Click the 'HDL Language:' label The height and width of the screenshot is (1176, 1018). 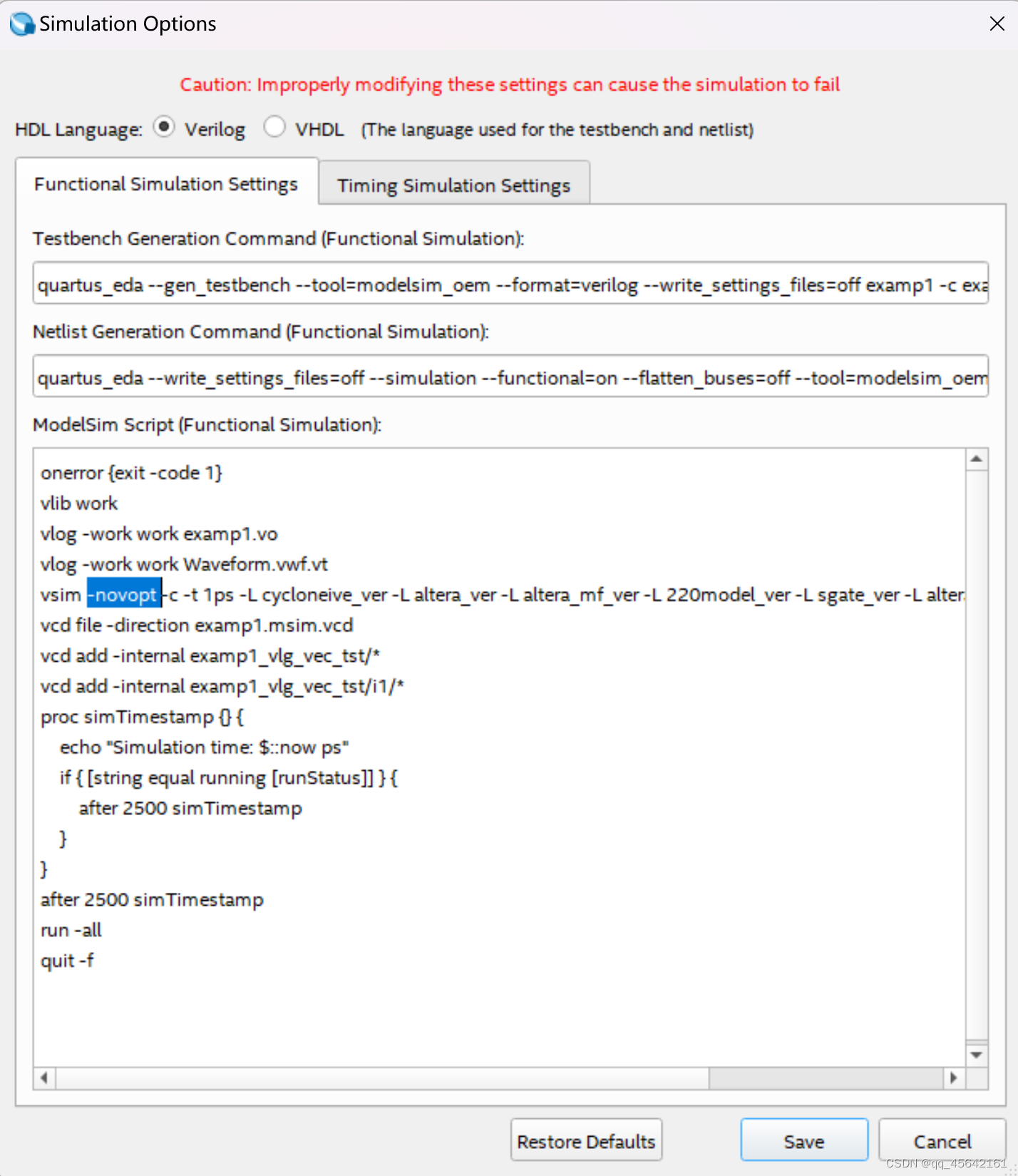tap(78, 129)
